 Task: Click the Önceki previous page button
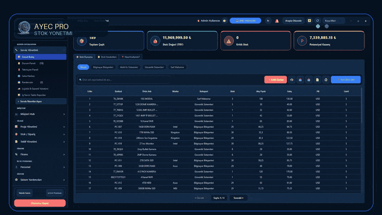tap(199, 198)
